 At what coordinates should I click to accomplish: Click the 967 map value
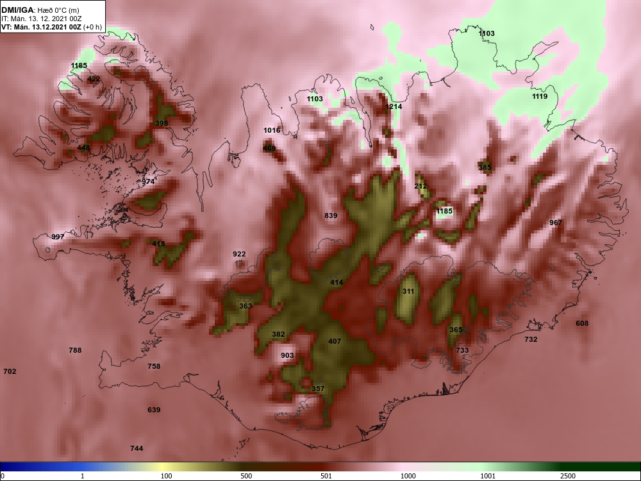[556, 223]
